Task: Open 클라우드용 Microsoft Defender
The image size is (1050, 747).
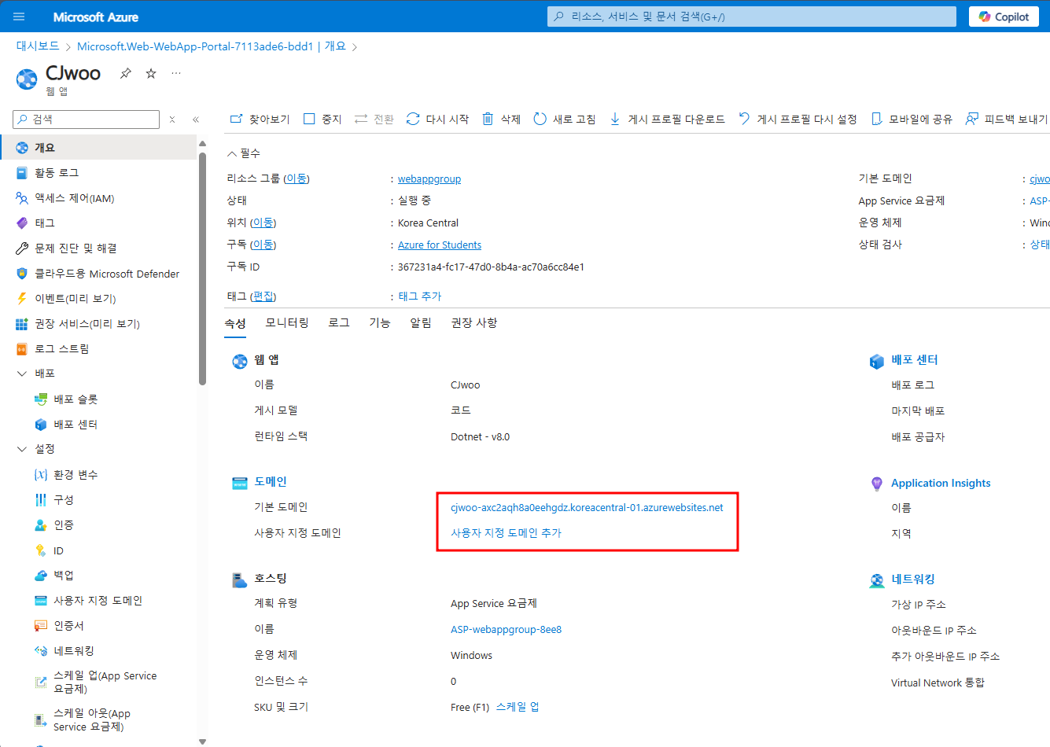Action: pos(98,274)
